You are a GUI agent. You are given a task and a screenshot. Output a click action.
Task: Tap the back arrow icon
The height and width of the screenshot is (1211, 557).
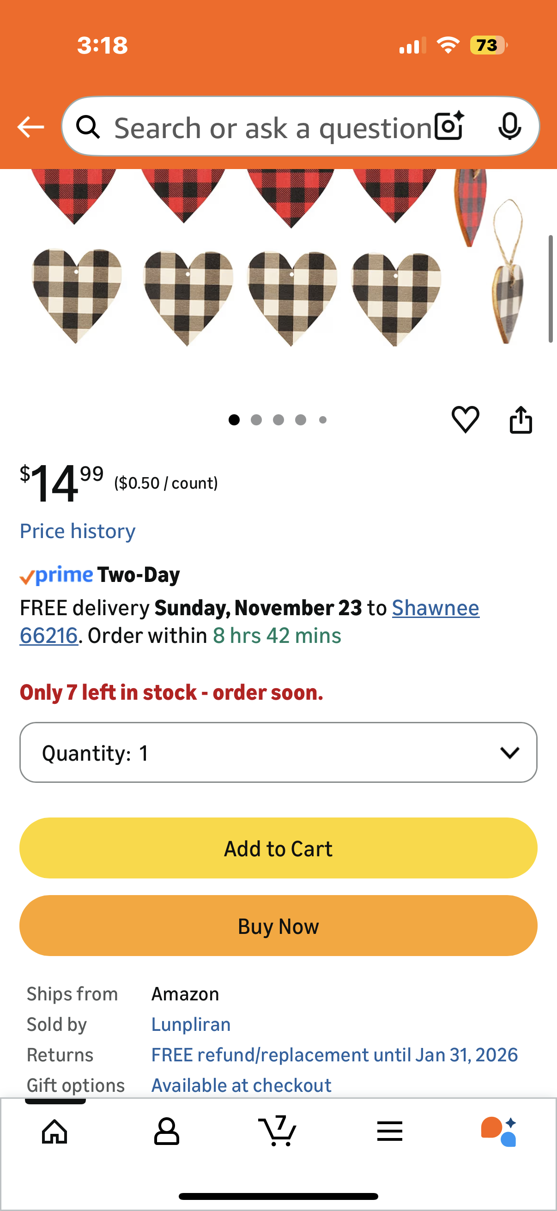pos(30,127)
